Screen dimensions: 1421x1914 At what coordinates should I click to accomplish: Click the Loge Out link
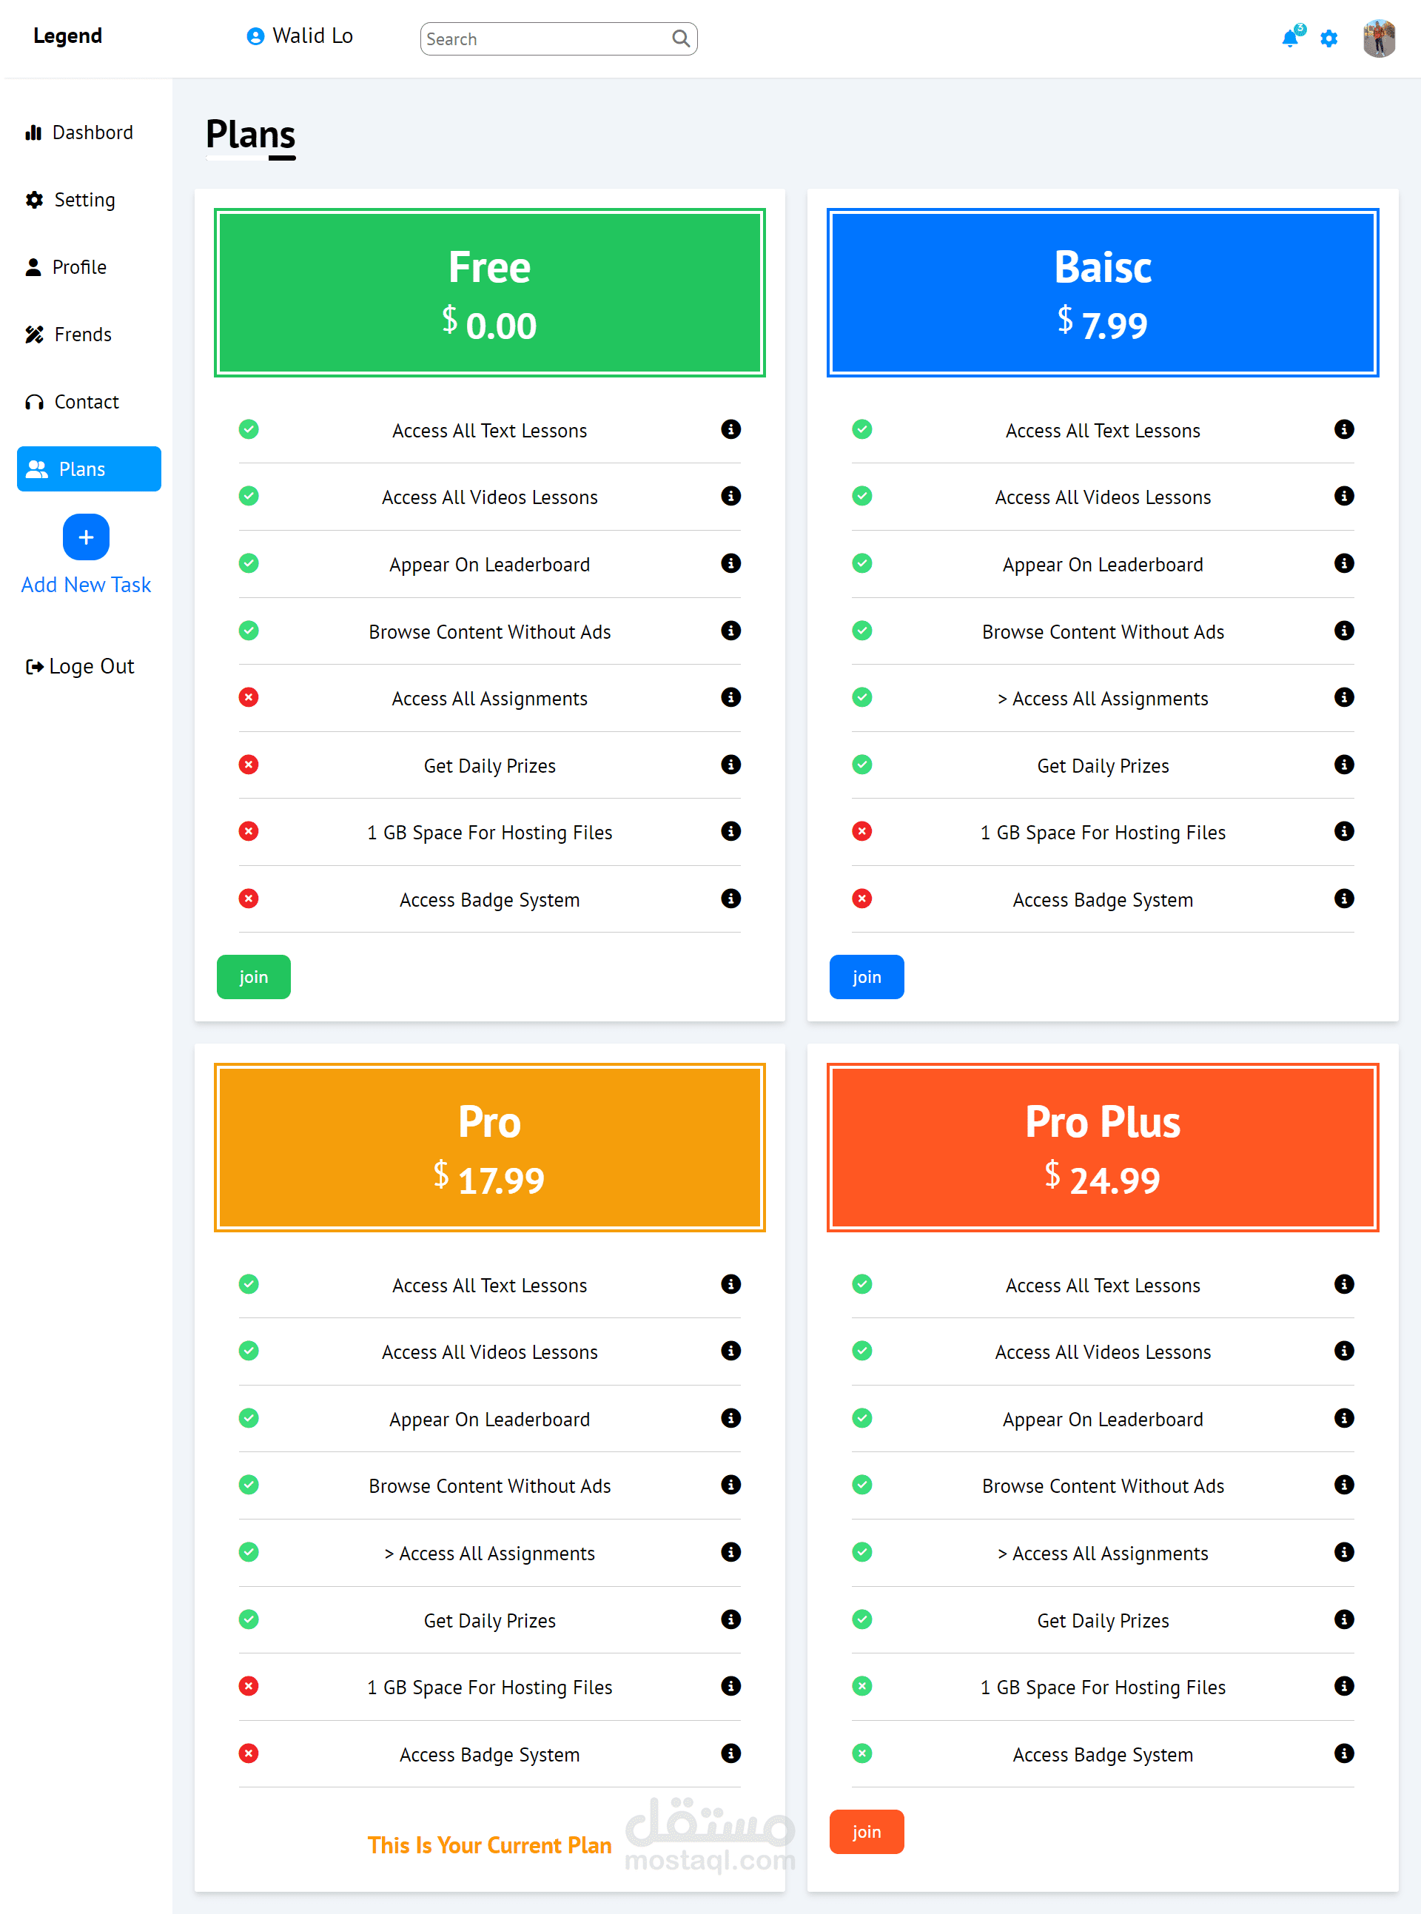point(80,667)
